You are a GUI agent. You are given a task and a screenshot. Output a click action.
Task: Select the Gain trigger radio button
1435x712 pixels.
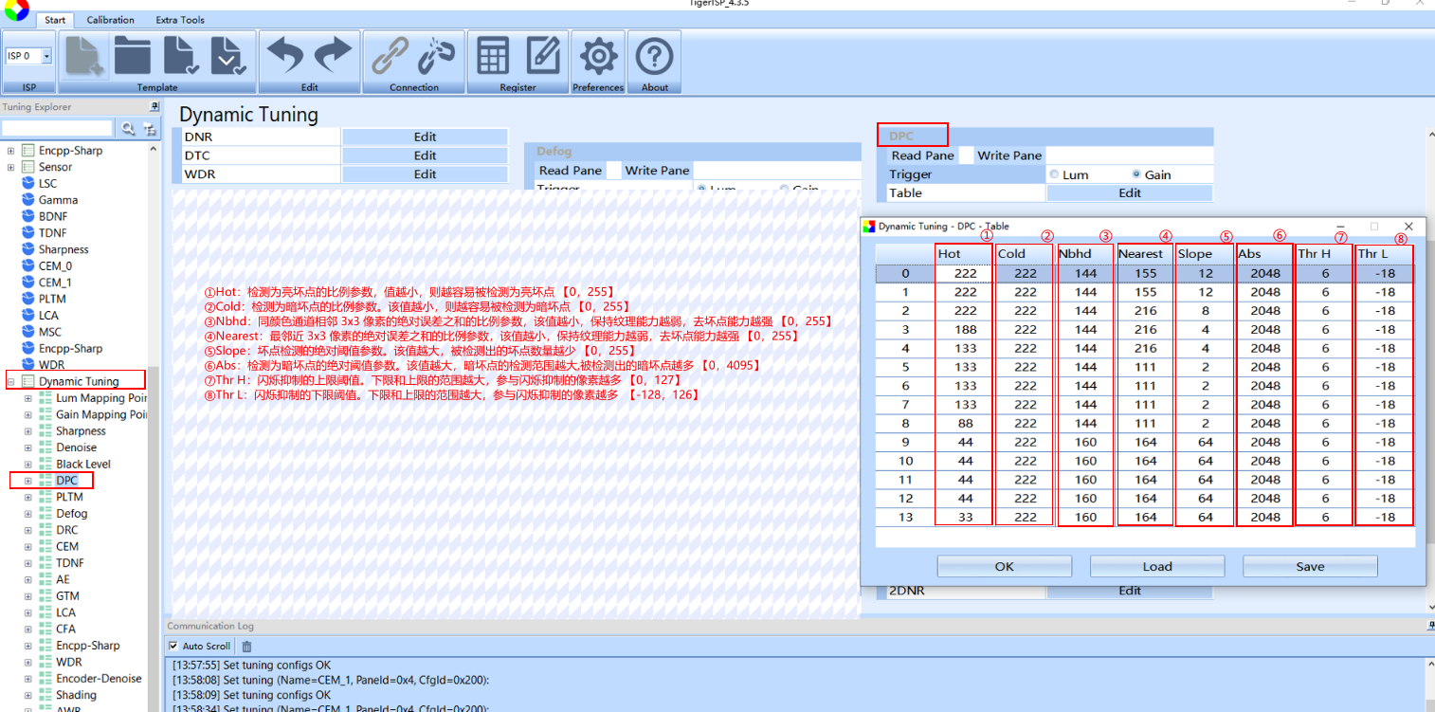pyautogui.click(x=1136, y=174)
